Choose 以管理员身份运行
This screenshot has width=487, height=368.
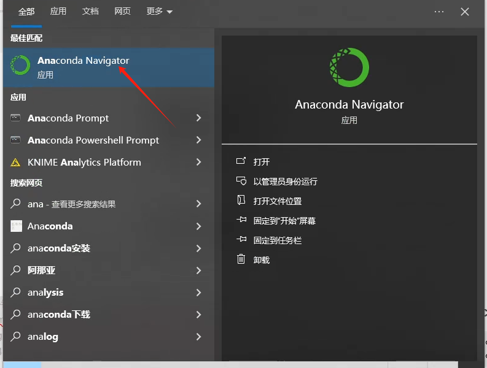(x=286, y=182)
